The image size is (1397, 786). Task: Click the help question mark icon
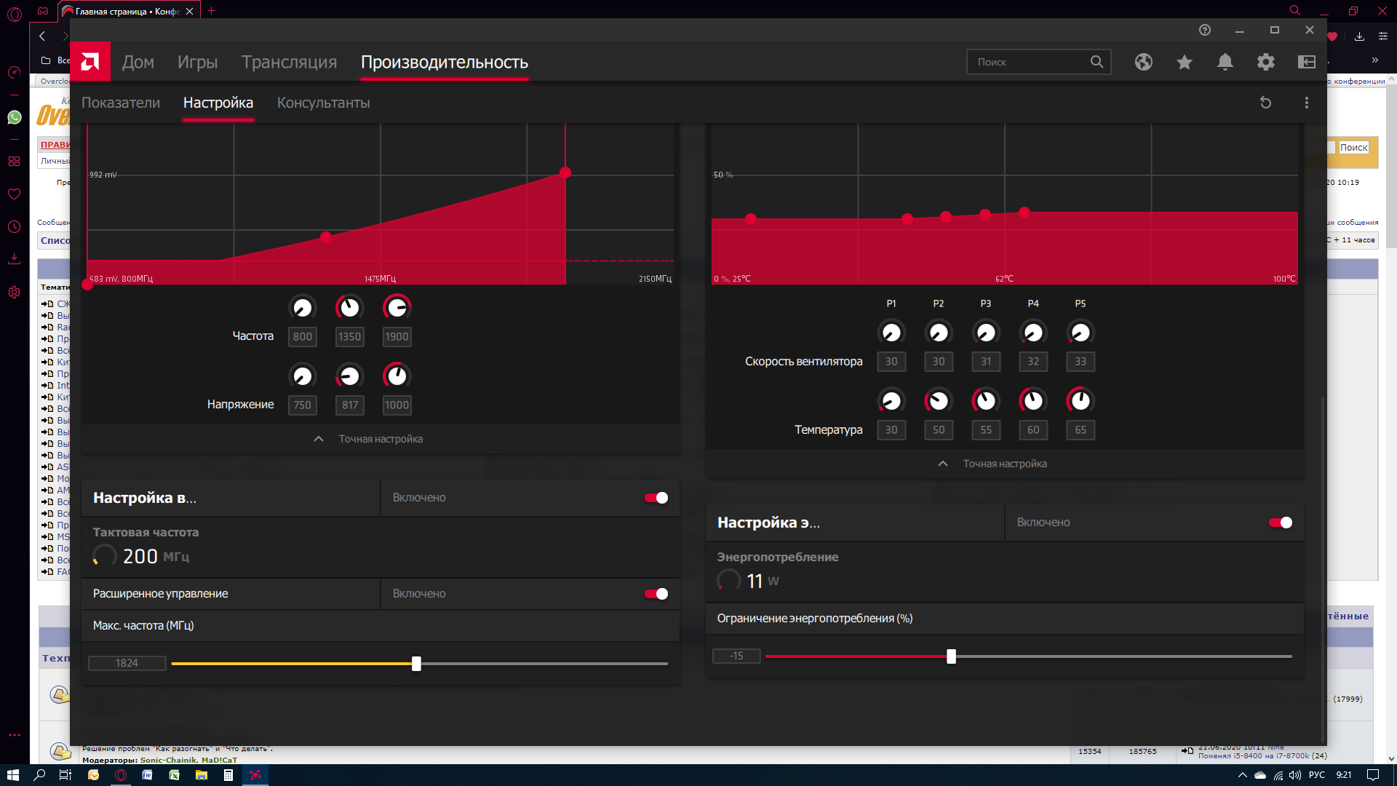coord(1205,30)
